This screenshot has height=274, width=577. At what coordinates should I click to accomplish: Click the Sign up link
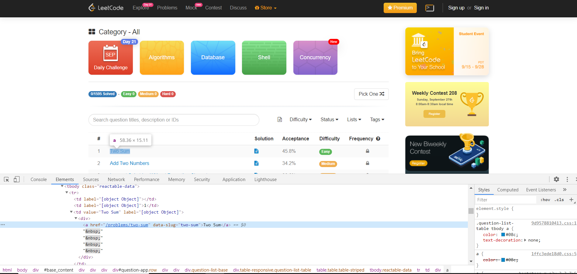click(x=456, y=8)
